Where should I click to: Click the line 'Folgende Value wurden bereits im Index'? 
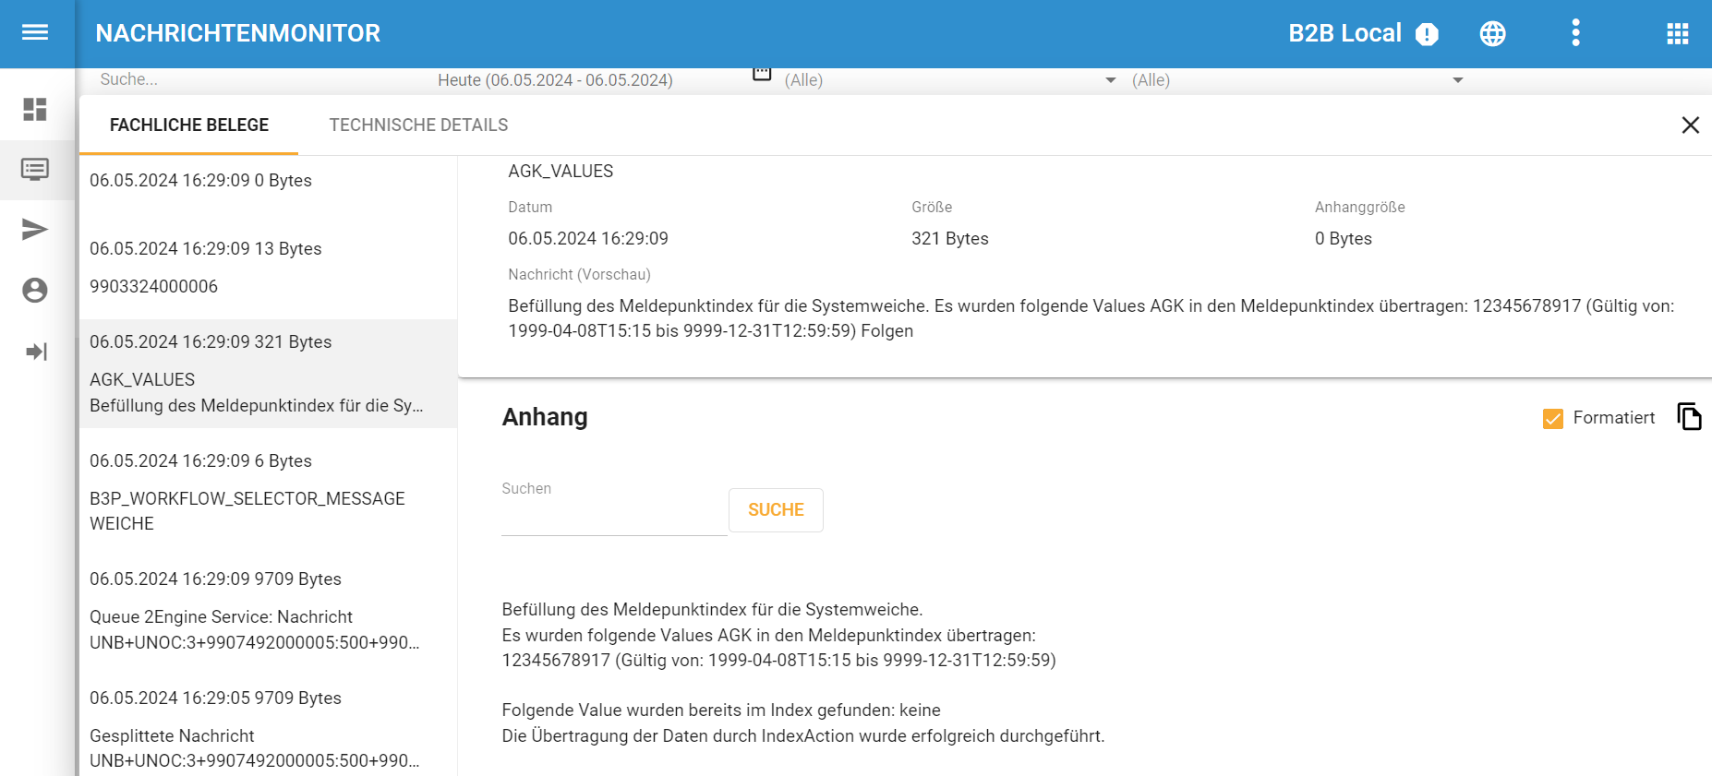coord(721,710)
